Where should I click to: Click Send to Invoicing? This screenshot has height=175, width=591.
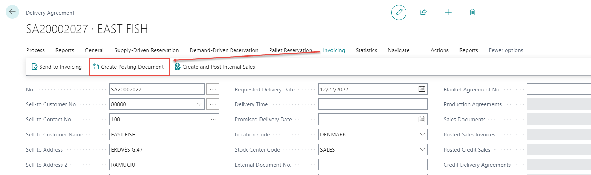click(x=57, y=67)
